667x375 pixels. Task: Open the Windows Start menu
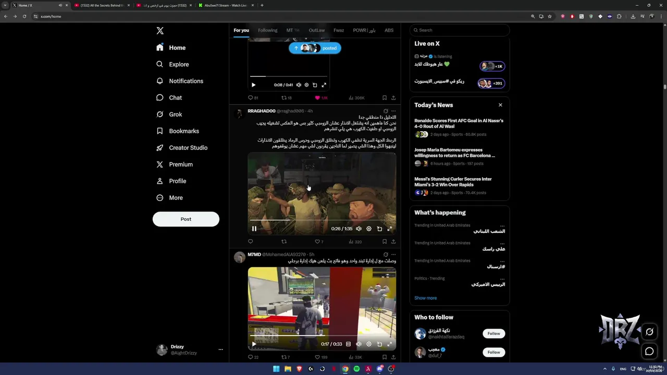pyautogui.click(x=276, y=369)
